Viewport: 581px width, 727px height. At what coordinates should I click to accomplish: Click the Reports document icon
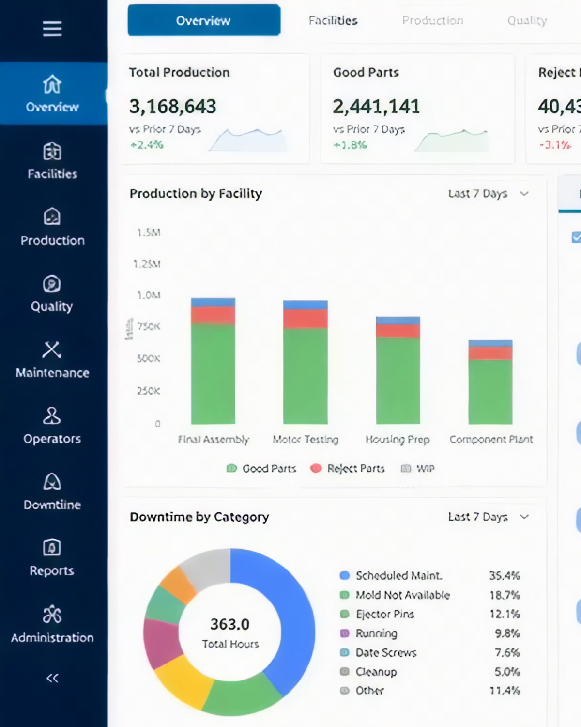52,548
